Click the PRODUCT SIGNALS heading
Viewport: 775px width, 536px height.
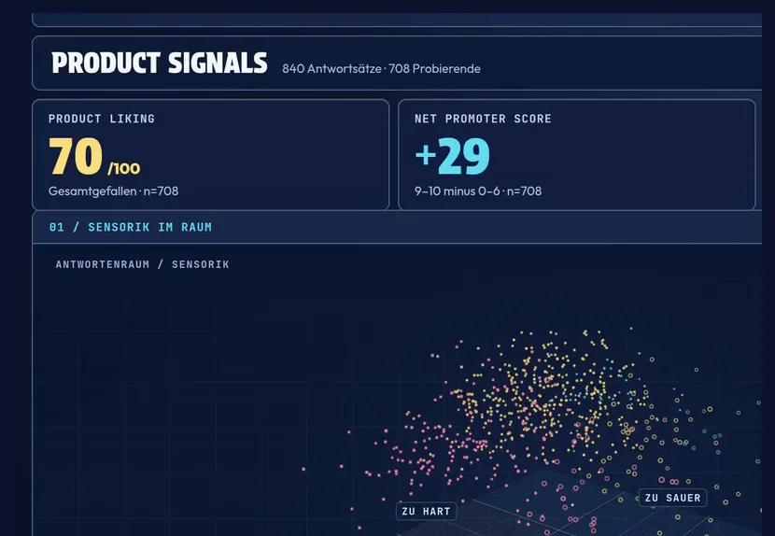(x=159, y=63)
